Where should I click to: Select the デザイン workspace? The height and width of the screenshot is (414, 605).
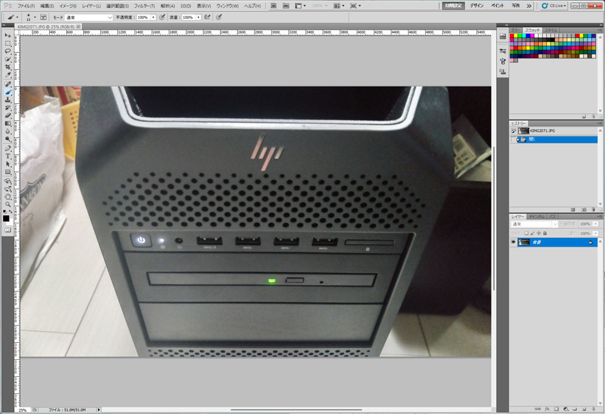tap(476, 6)
